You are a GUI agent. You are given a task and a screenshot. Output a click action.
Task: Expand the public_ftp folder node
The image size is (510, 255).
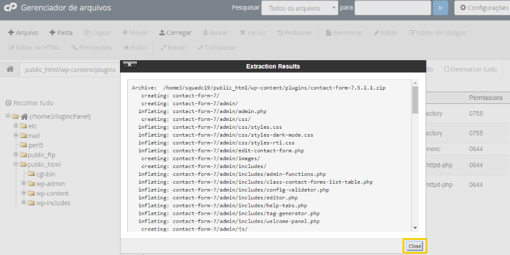[x=16, y=154]
